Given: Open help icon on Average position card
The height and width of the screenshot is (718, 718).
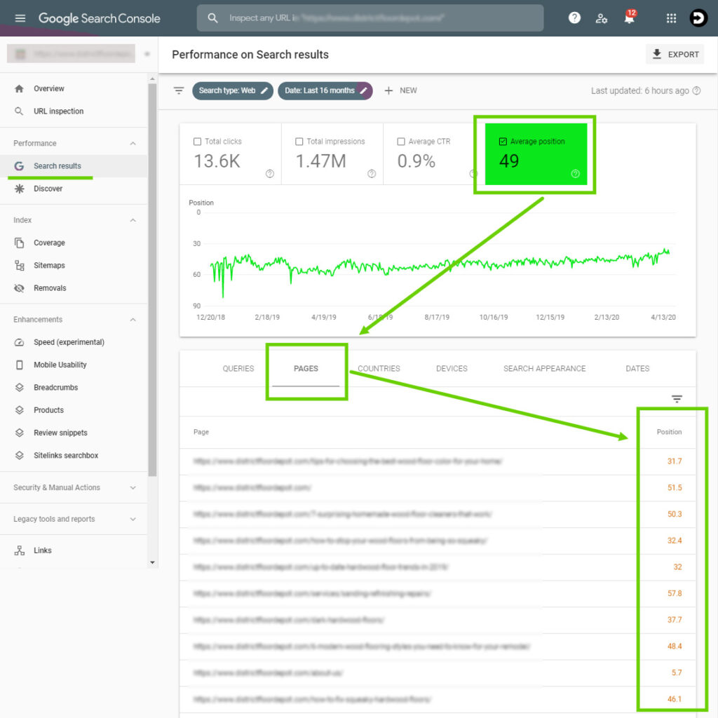Looking at the screenshot, I should pos(575,174).
